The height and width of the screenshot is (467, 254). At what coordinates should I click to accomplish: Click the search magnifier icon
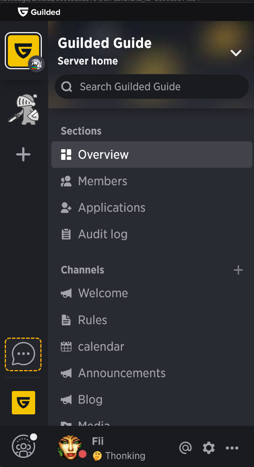[x=66, y=87]
